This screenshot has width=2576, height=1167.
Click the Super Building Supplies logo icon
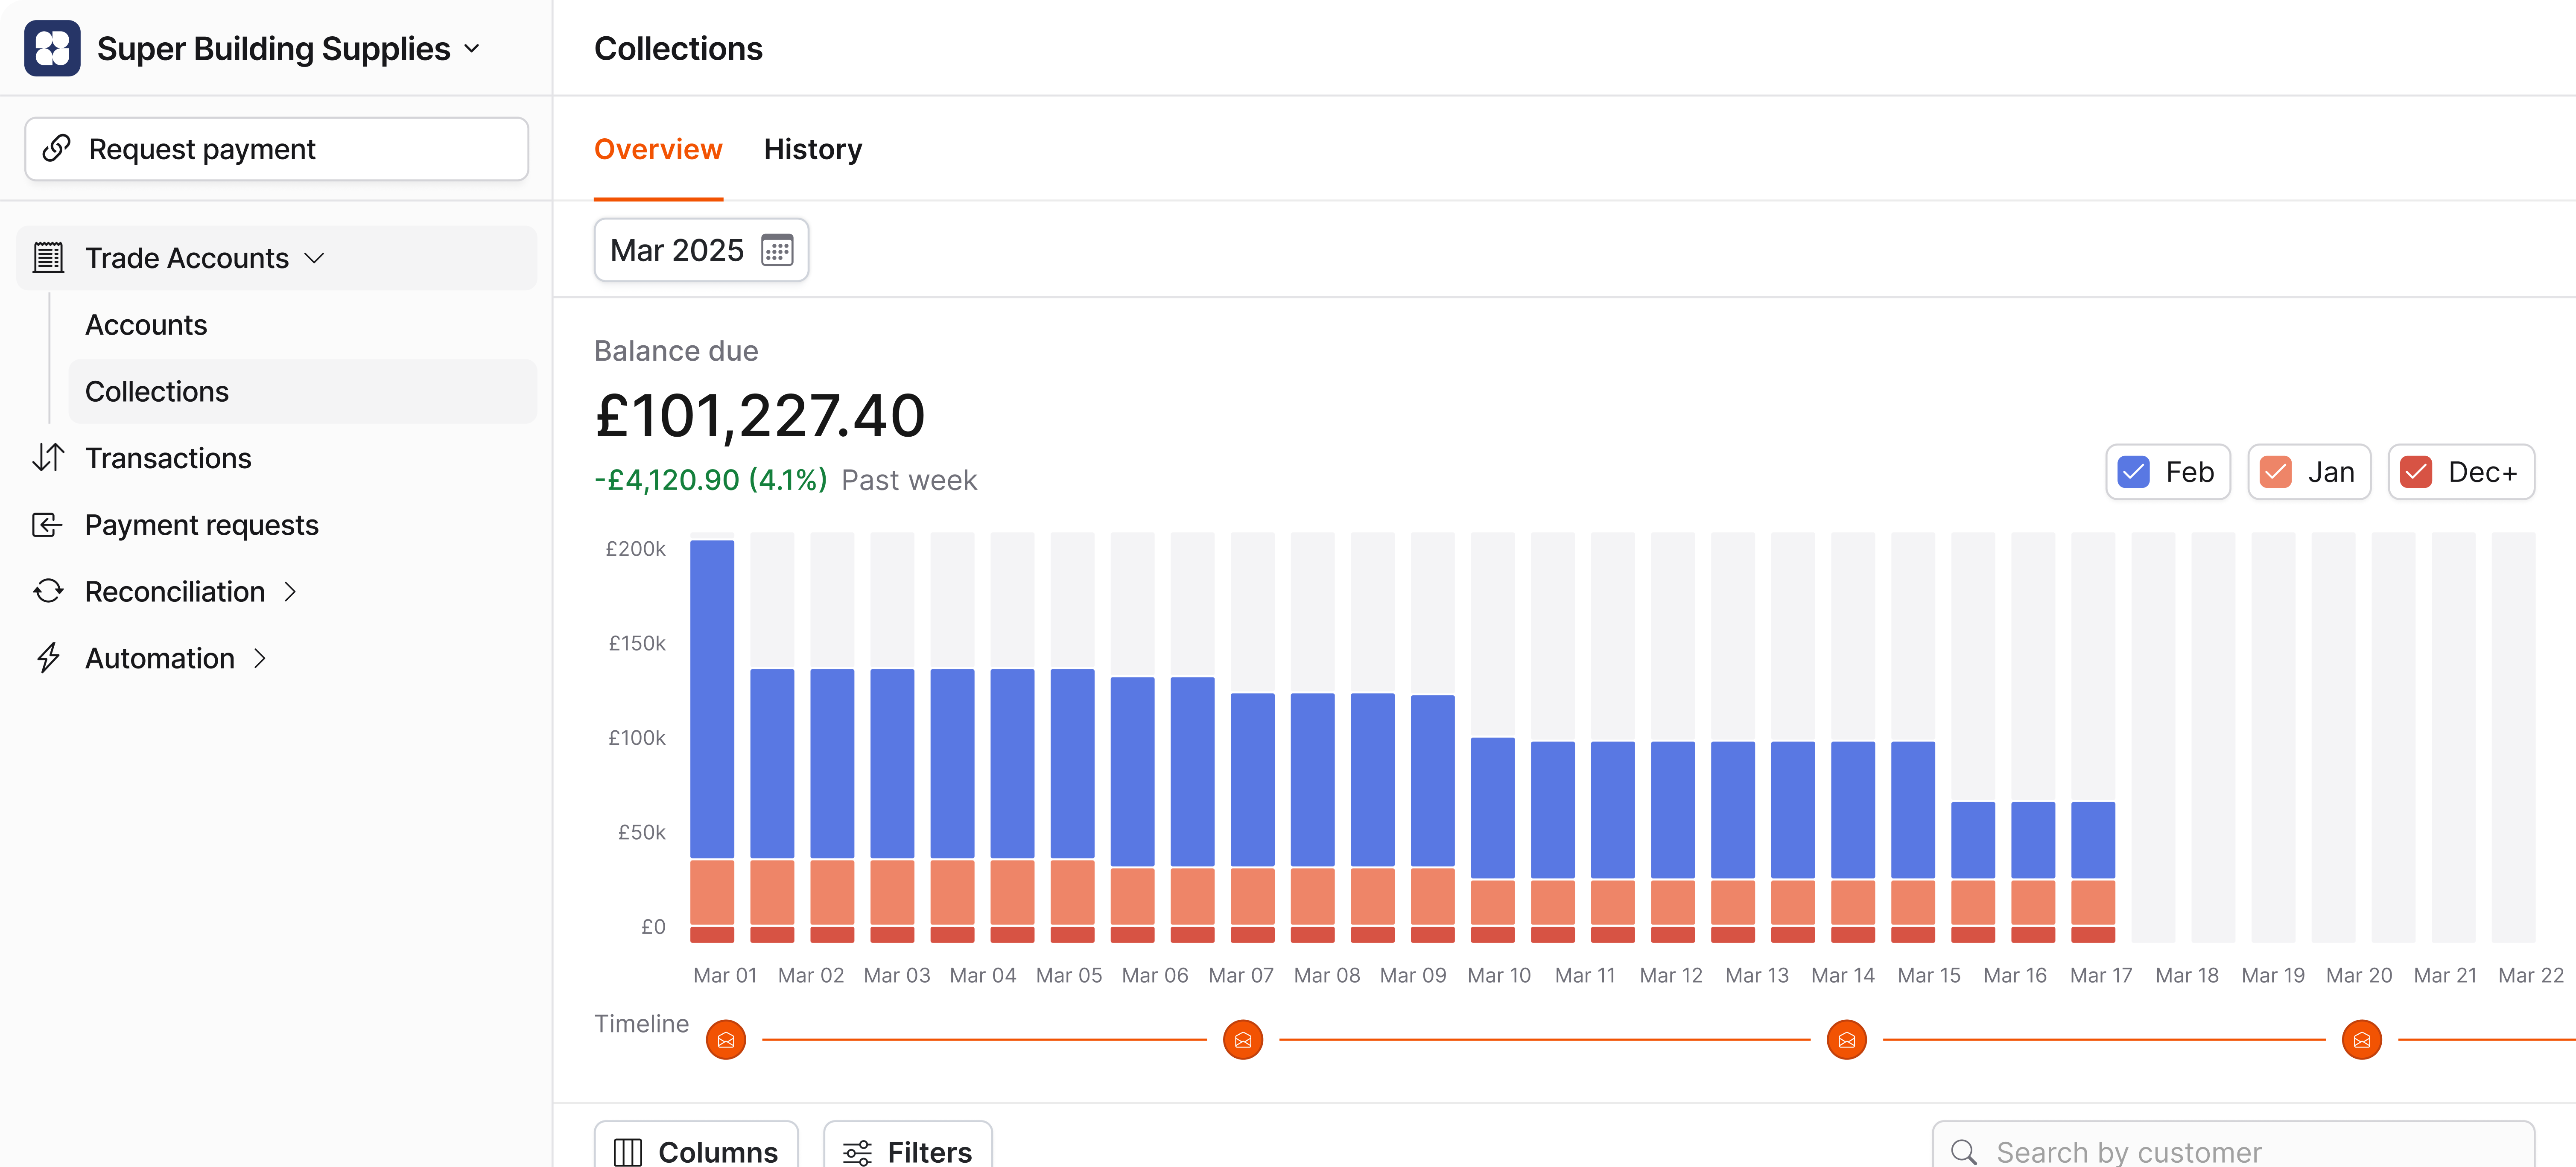[x=52, y=48]
